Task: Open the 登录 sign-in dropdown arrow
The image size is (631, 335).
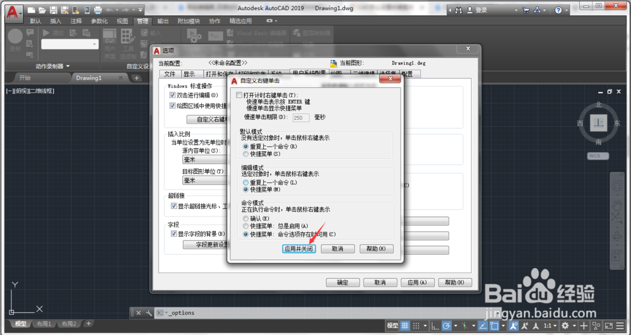Action: [x=516, y=11]
